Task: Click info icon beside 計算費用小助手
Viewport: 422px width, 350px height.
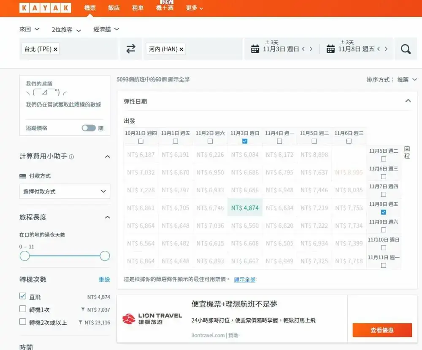Action: [71, 157]
